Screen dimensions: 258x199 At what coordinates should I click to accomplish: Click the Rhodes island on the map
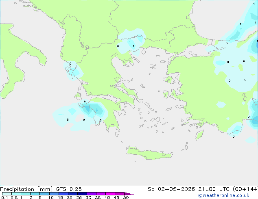click(199, 135)
